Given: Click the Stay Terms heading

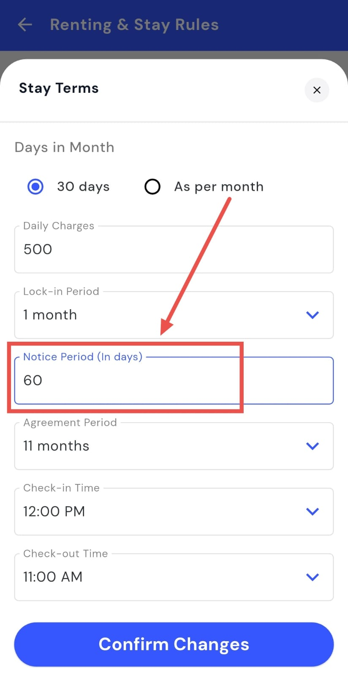Looking at the screenshot, I should click(59, 88).
